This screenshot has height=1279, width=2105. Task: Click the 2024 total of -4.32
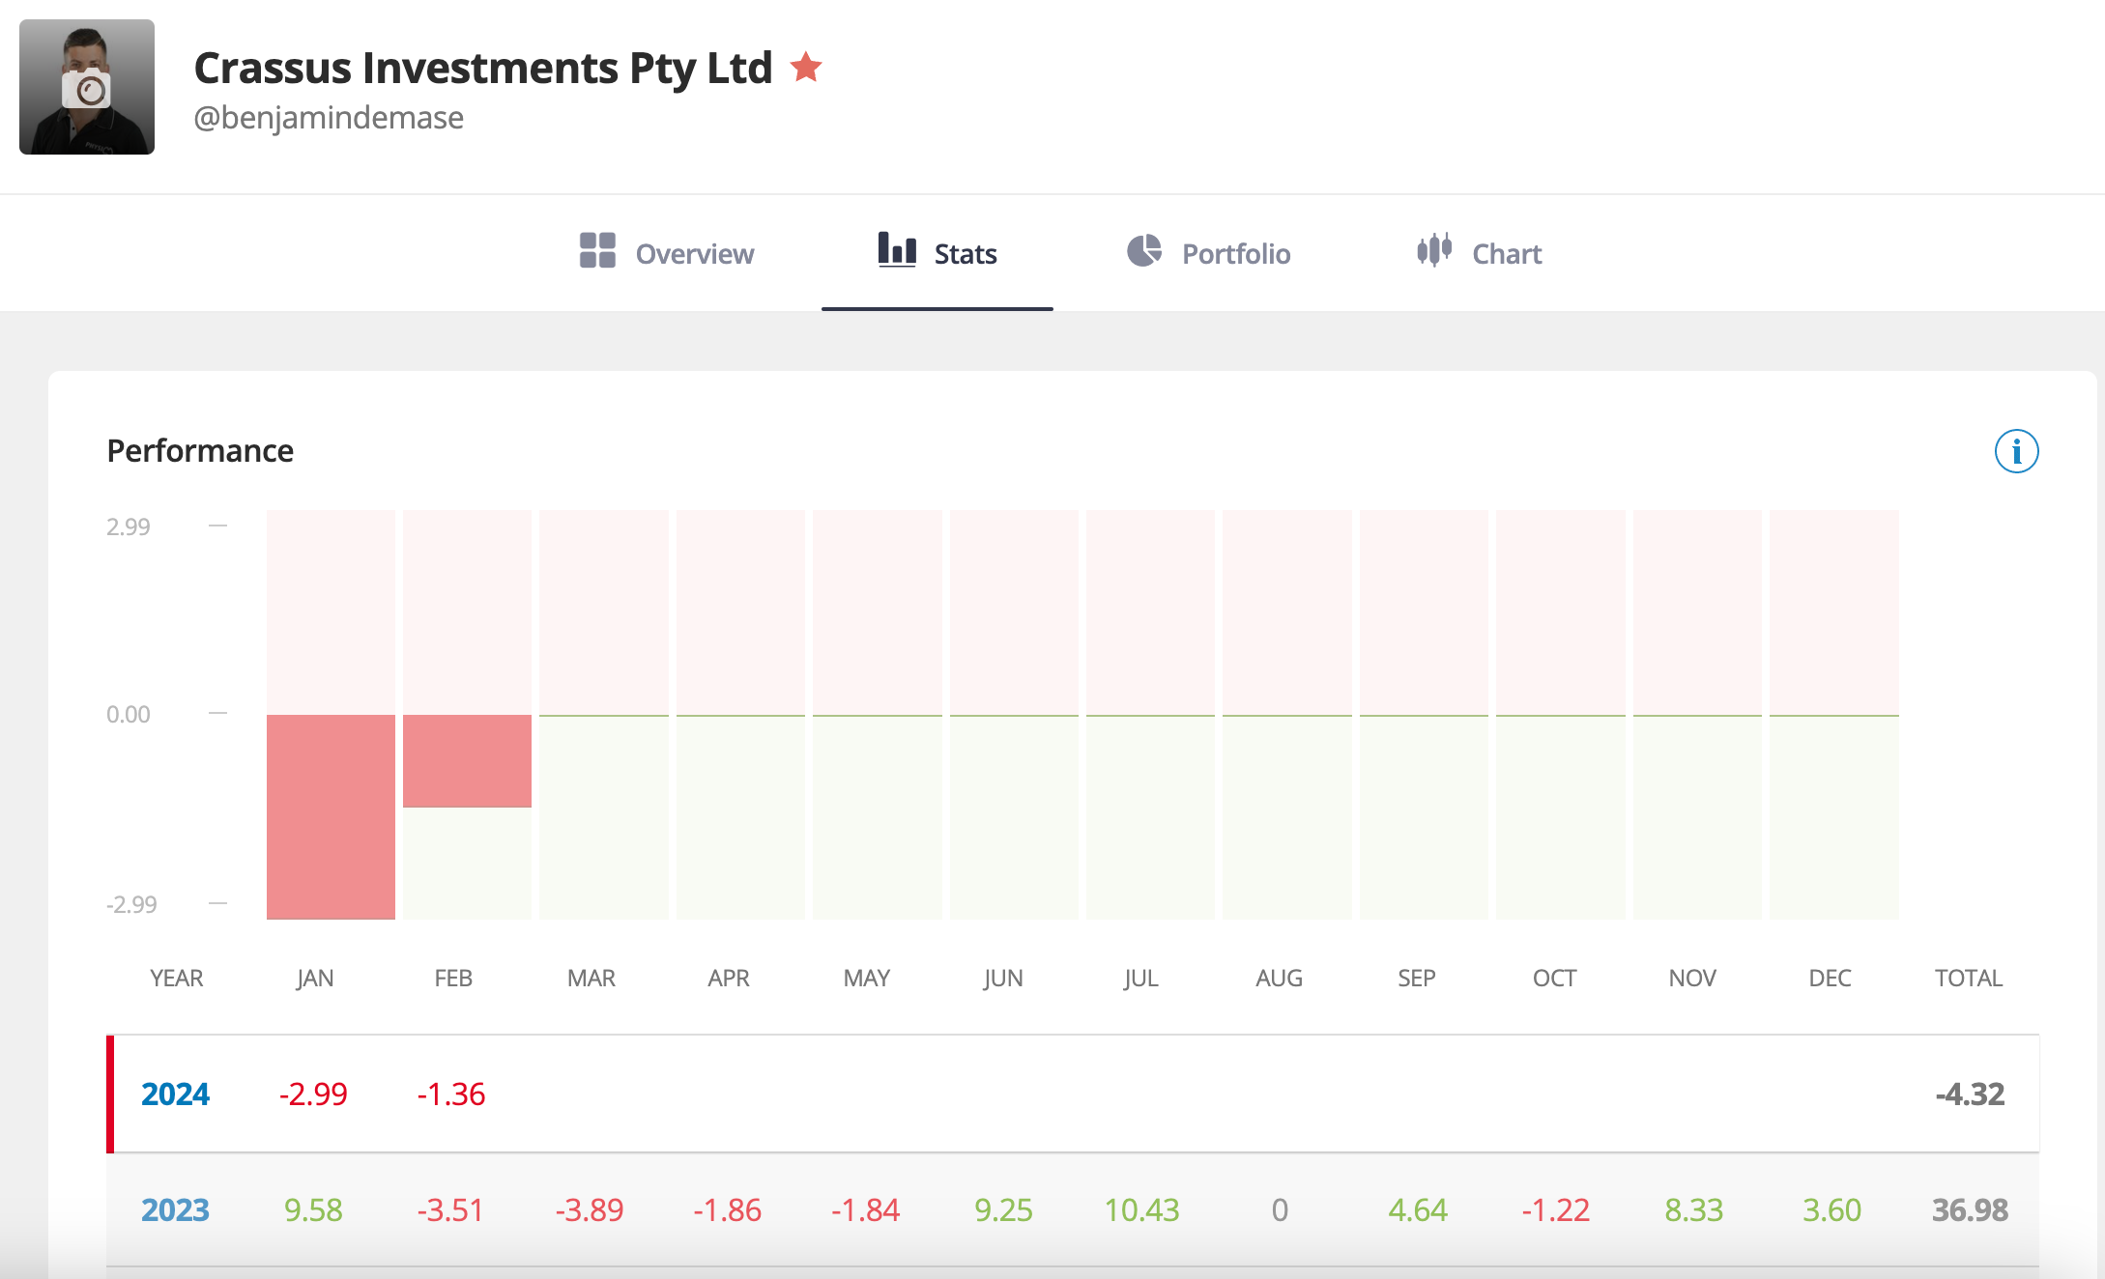[x=1969, y=1094]
